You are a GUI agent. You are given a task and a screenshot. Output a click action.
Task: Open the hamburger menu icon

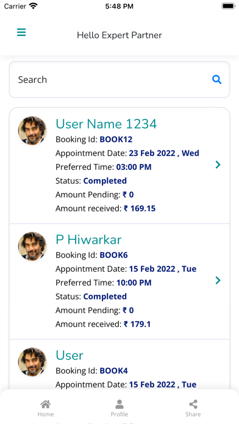(21, 32)
